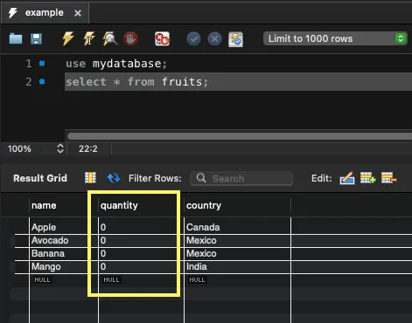This screenshot has width=412, height=323.
Task: Commit transaction with checkmark icon
Action: click(x=193, y=39)
